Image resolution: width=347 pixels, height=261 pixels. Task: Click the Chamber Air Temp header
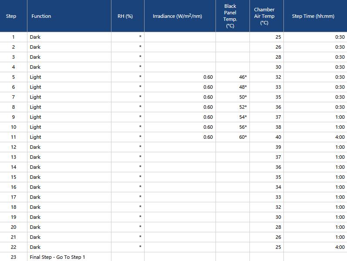(264, 16)
